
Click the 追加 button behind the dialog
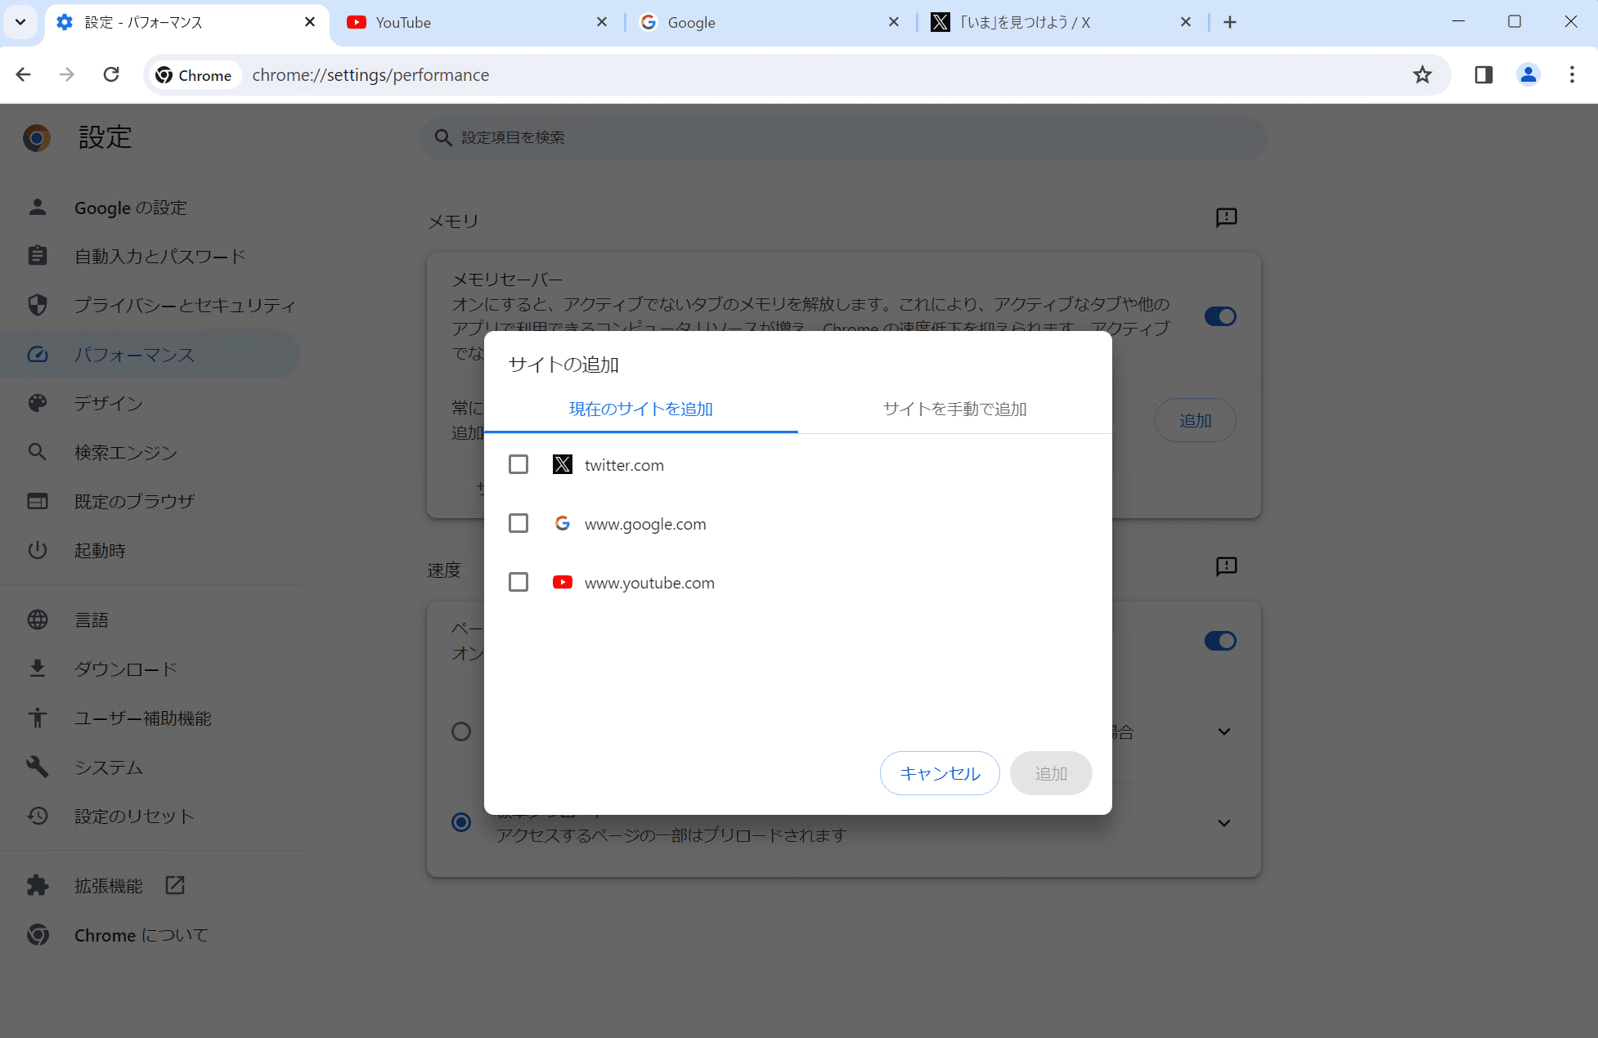(1195, 420)
